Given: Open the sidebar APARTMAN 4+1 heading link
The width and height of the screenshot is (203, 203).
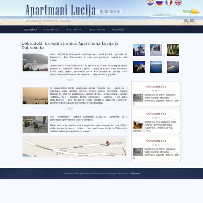Looking at the screenshot, I should 156,114.
